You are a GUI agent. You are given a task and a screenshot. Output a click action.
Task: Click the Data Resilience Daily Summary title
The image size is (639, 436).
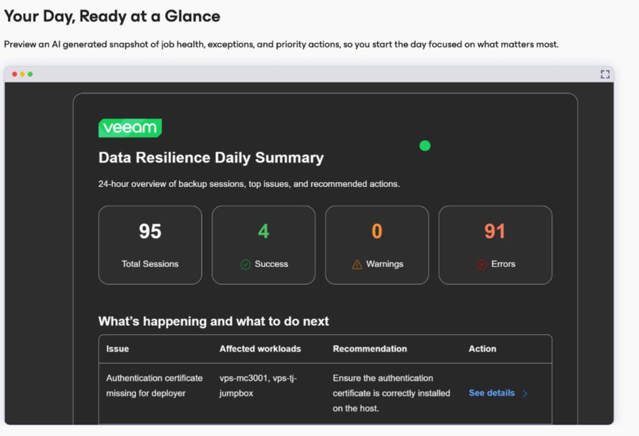click(x=211, y=158)
